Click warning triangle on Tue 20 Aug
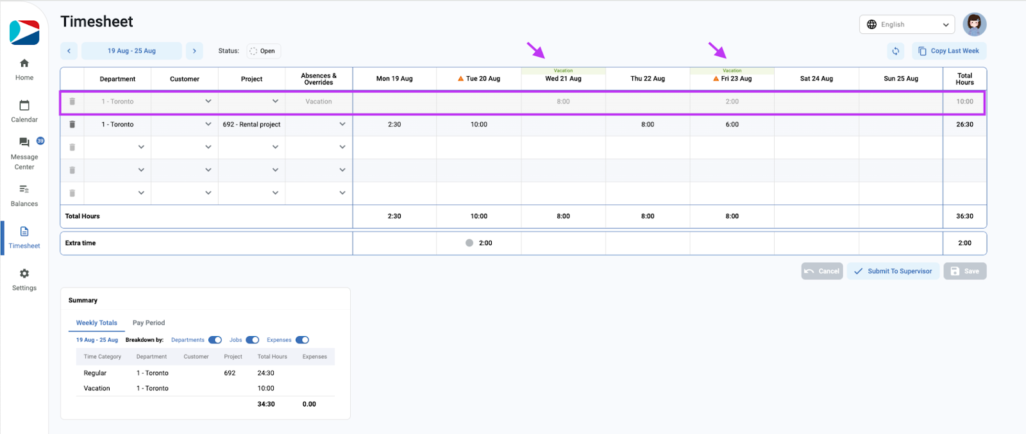Screen dimensions: 1026x434 click(x=460, y=79)
